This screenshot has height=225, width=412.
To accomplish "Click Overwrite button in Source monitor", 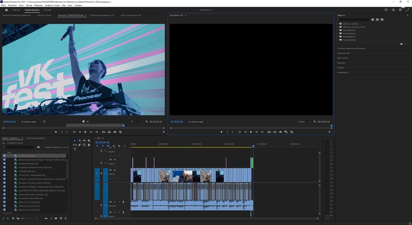I will (x=109, y=132).
